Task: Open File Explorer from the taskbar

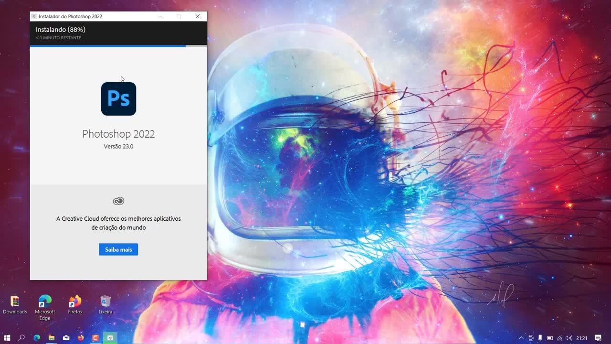Action: tap(52, 338)
